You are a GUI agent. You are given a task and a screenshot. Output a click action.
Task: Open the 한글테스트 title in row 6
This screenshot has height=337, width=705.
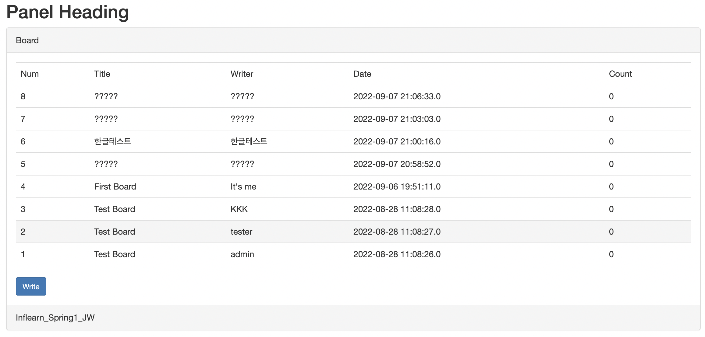[x=112, y=141]
